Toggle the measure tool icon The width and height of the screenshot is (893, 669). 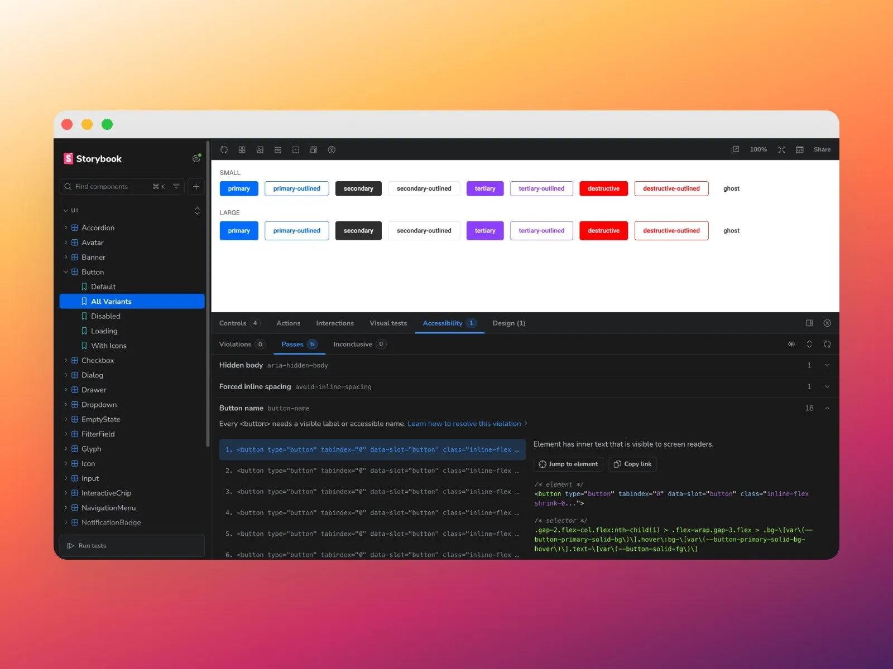click(277, 149)
